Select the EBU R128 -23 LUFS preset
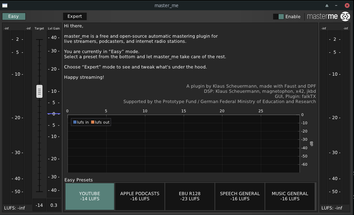This screenshot has width=354, height=215. tap(190, 196)
